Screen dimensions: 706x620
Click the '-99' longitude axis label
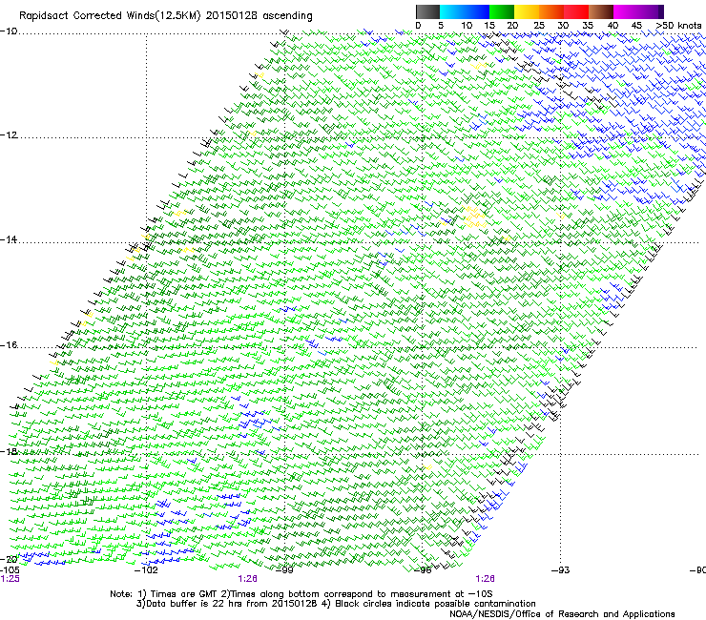(x=284, y=570)
